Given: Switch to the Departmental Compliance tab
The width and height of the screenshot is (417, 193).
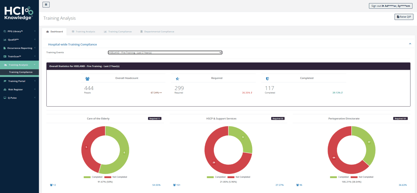Looking at the screenshot, I should (157, 31).
